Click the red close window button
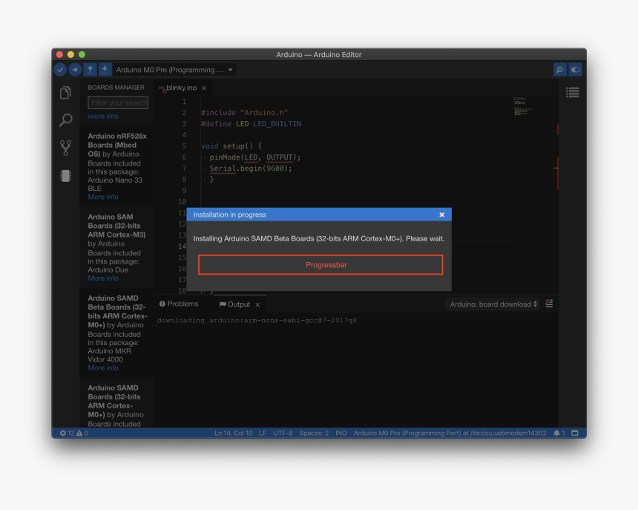Viewport: 638px width, 510px height. coord(59,54)
